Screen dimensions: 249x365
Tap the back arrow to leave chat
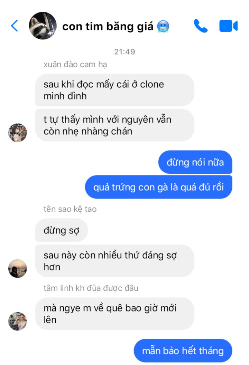tap(15, 26)
